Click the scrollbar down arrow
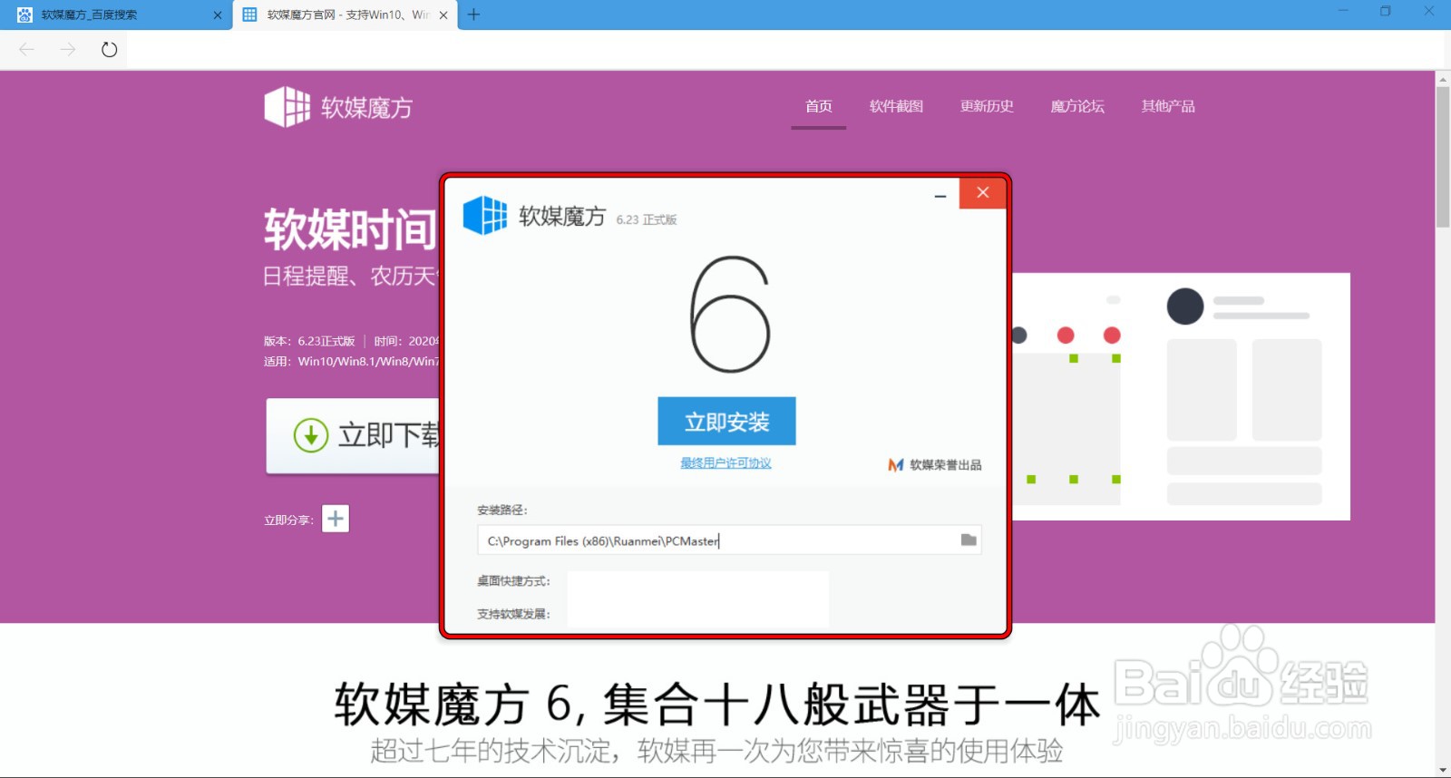Viewport: 1451px width, 778px height. click(x=1443, y=771)
